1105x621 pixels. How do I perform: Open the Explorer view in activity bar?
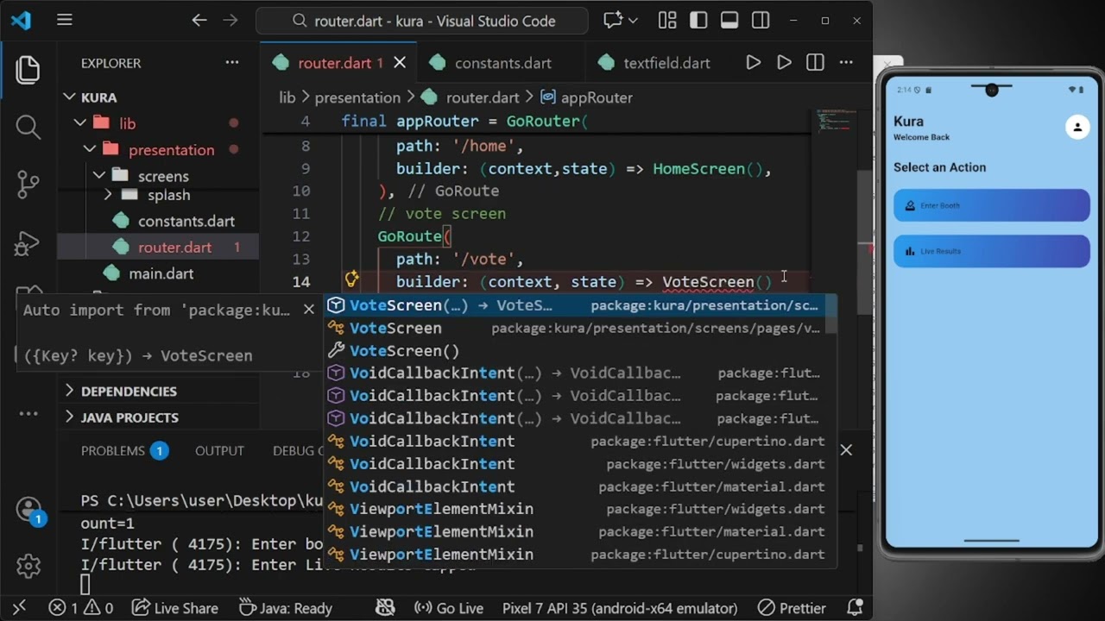click(28, 70)
